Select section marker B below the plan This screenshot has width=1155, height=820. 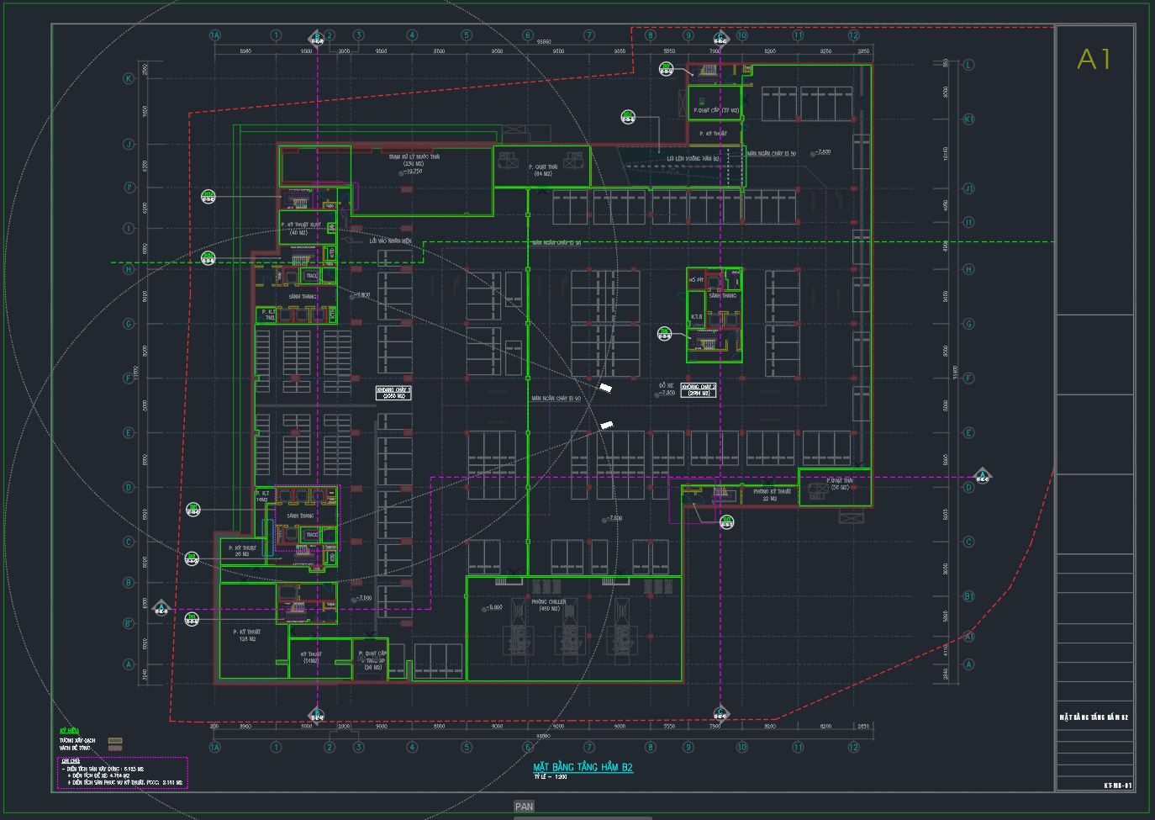(x=317, y=716)
